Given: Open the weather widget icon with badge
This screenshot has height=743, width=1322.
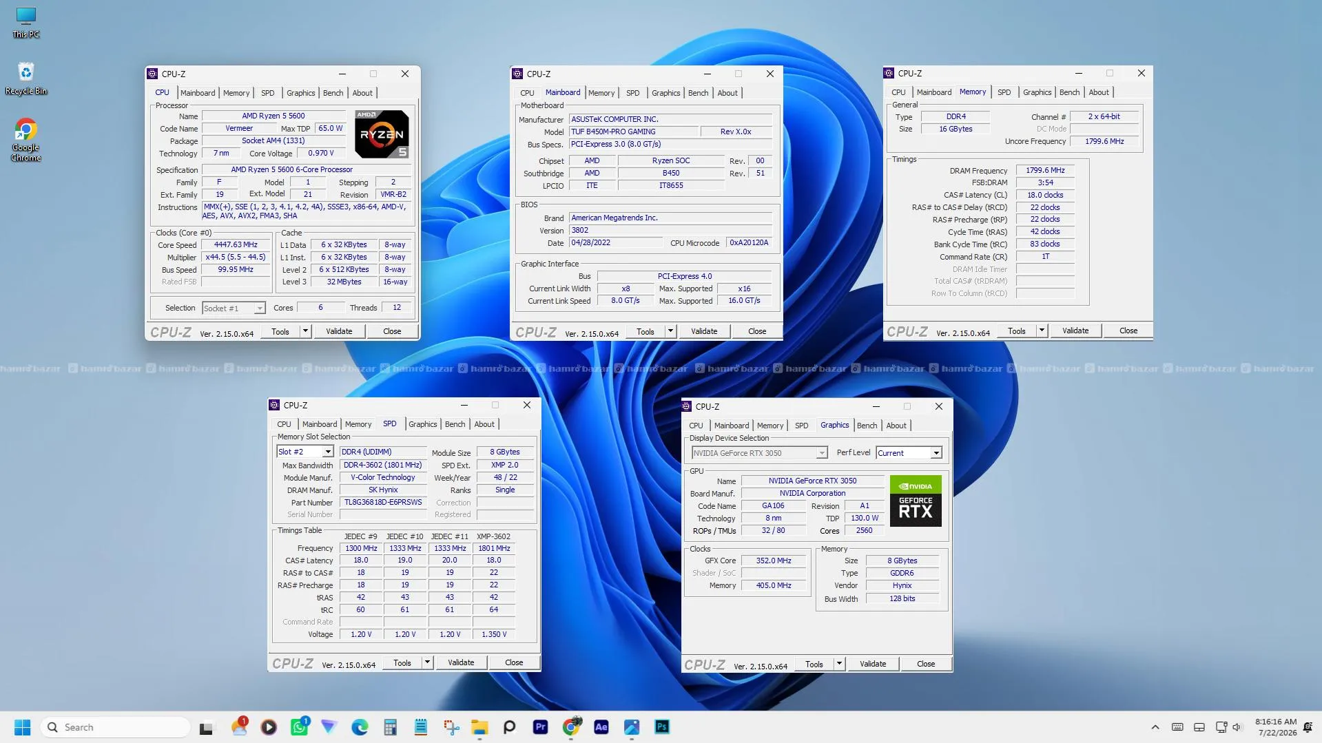Looking at the screenshot, I should pos(239,726).
